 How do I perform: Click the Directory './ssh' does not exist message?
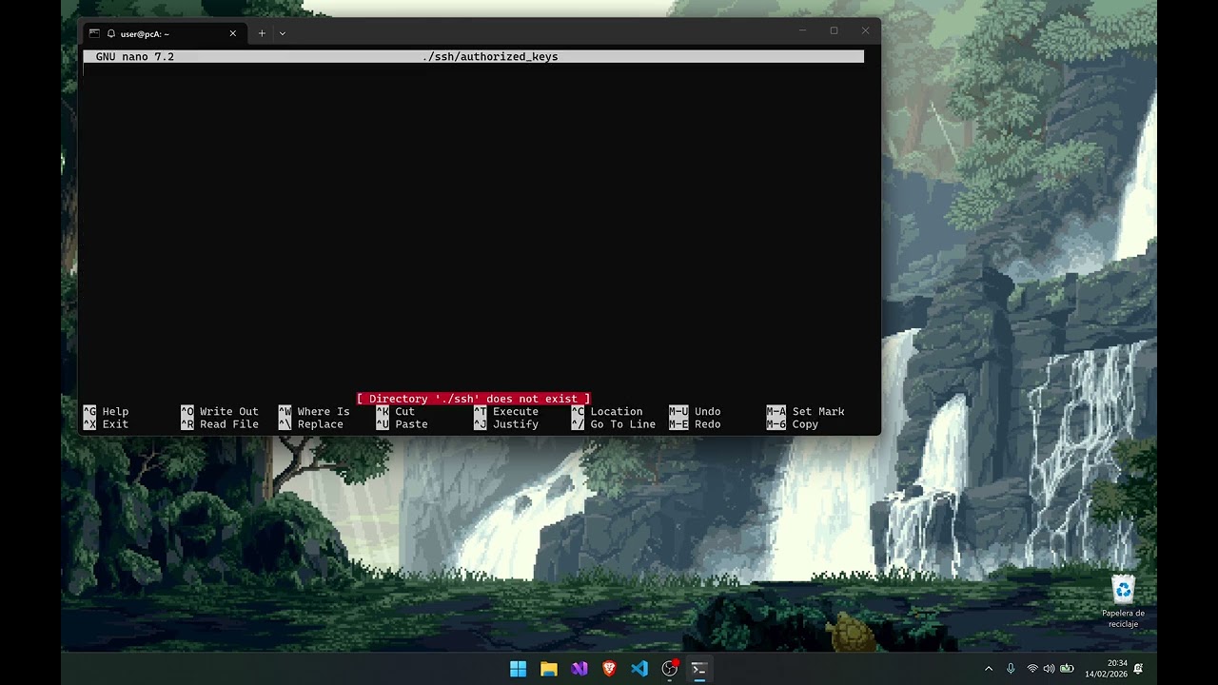474,399
